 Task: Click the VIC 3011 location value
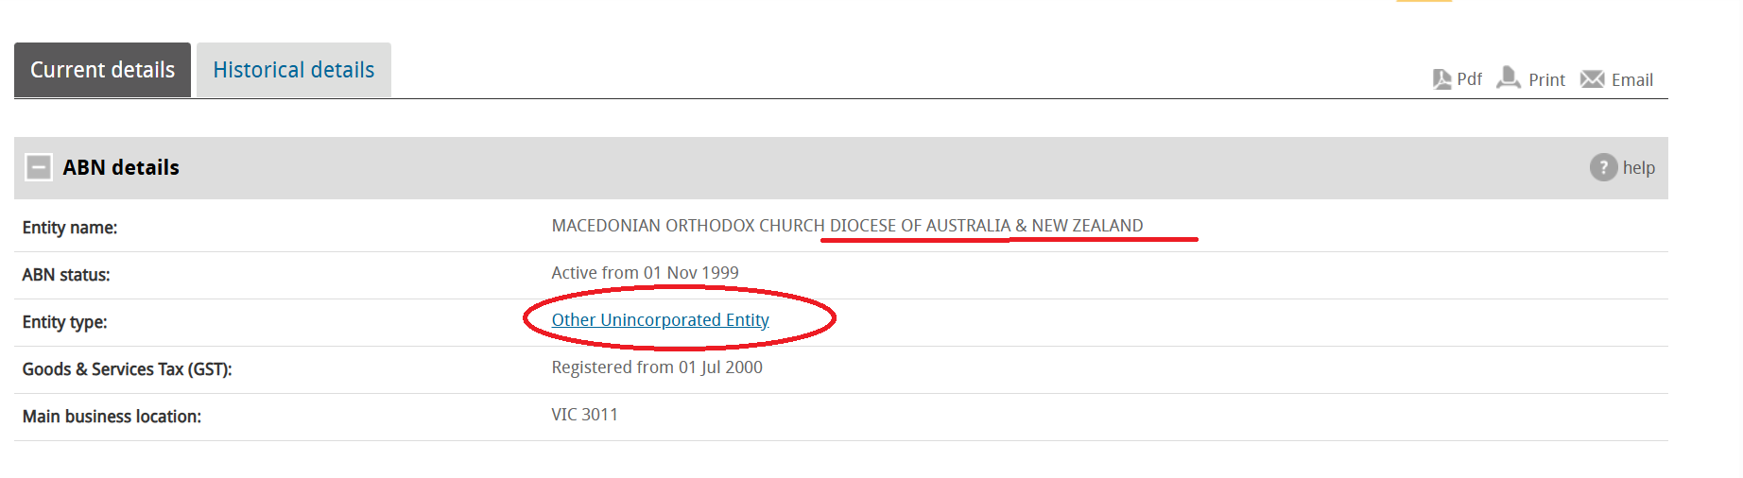click(x=584, y=415)
